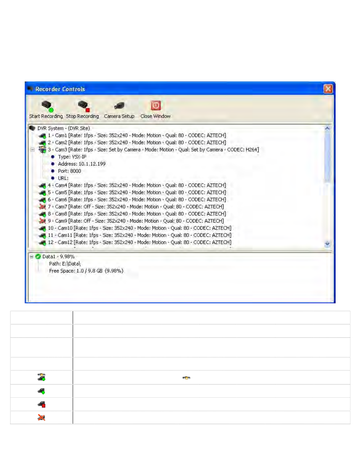Click the camera icon for Cam4
This screenshot has height=470, width=363.
42,186
